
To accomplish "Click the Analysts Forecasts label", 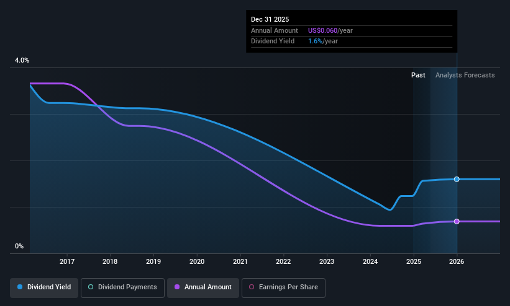I will 465,75.
